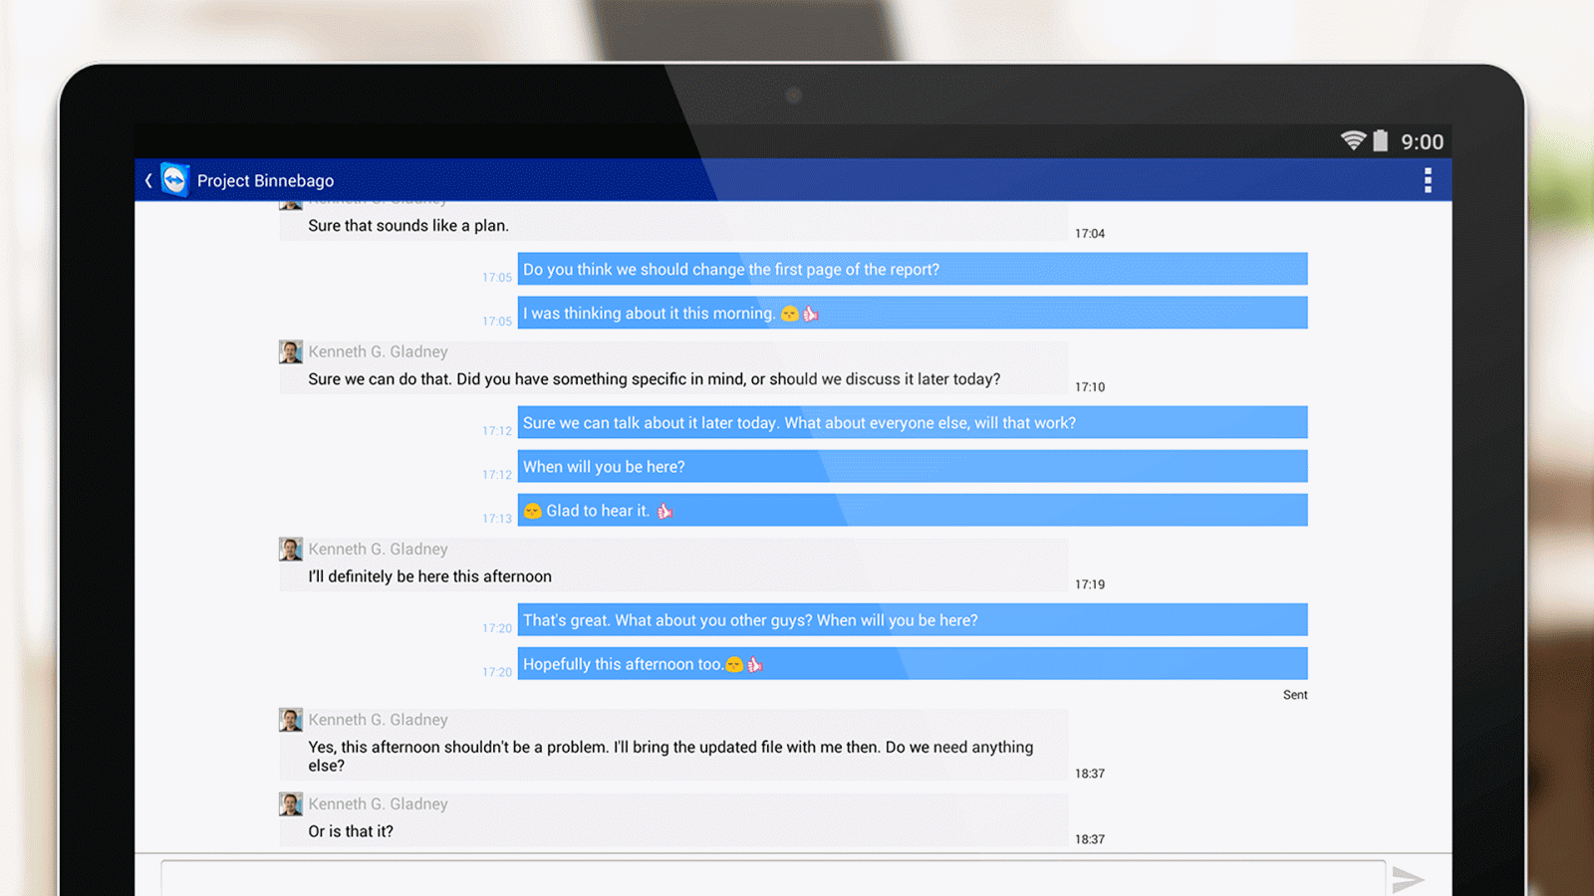Tap Kenneth G. Gladney's name above 'Or is that it?'
The height and width of the screenshot is (896, 1594).
378,803
